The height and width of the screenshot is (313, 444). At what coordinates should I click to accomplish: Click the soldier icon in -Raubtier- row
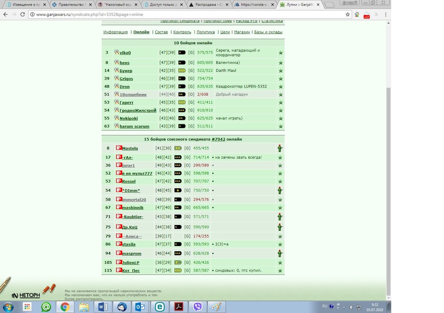tap(280, 217)
